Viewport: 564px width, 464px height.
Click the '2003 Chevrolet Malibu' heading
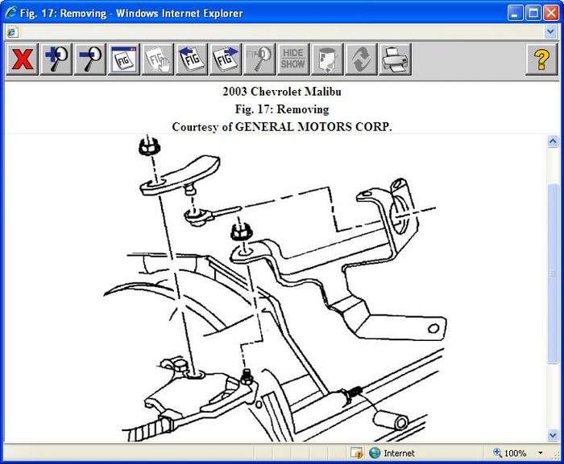[282, 92]
